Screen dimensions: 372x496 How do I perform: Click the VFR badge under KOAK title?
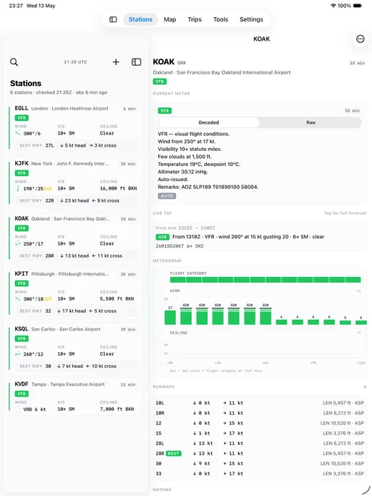[x=160, y=82]
